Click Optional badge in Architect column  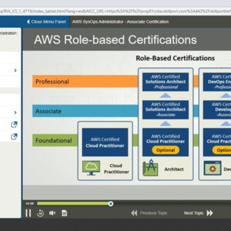[x=165, y=150]
